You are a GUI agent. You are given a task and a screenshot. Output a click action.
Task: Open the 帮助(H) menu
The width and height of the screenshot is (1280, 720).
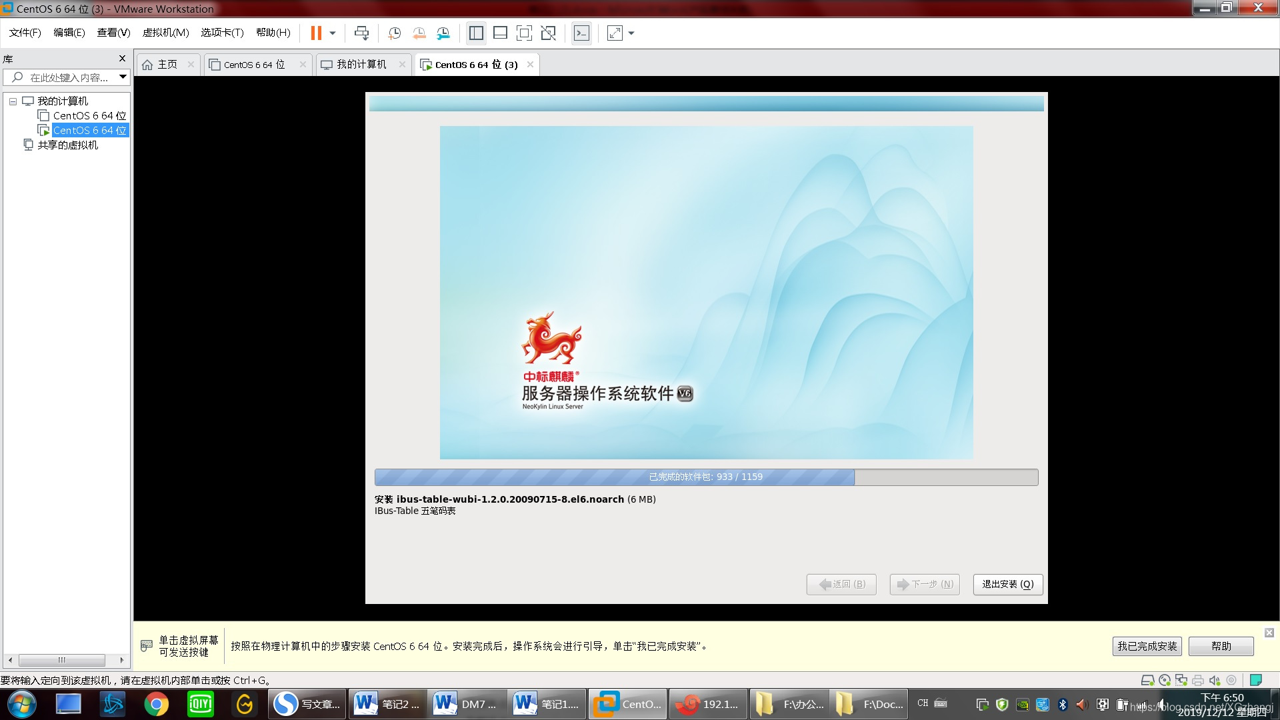coord(273,33)
